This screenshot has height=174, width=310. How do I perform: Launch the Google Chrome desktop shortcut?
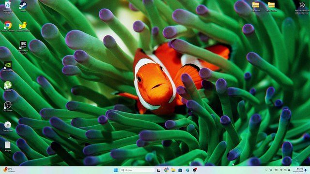[8, 27]
